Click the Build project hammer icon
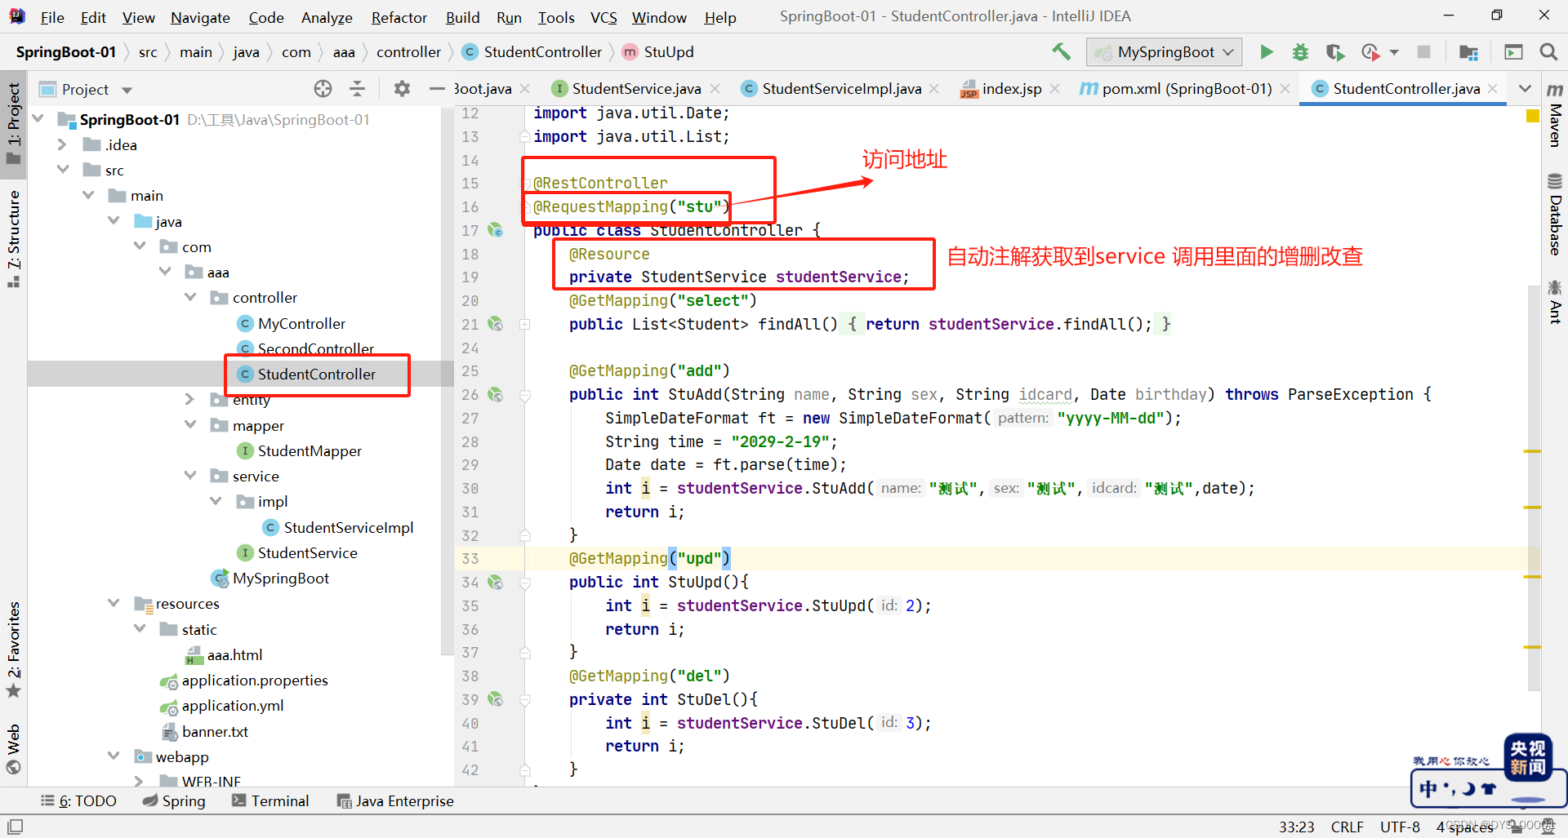Screen dimensions: 1568x838 (1061, 51)
